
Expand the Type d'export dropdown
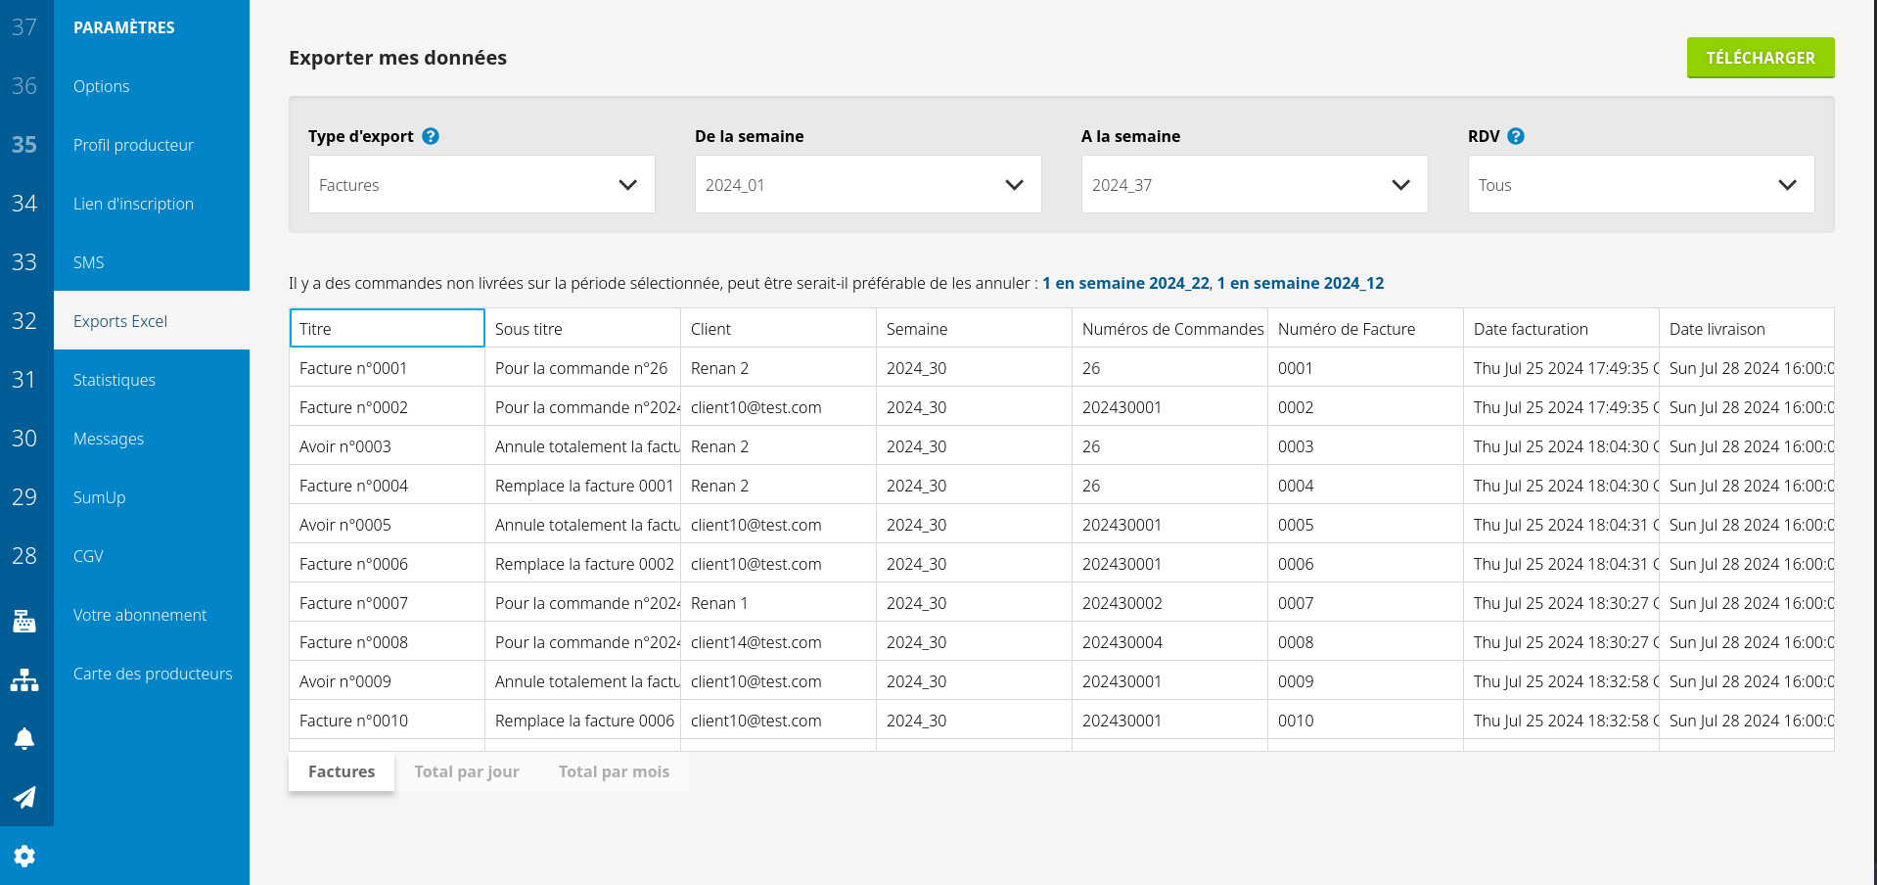(x=481, y=184)
